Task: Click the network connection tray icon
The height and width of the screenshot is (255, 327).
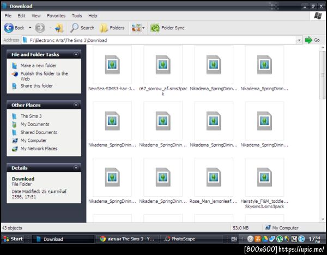Action: coord(272,239)
